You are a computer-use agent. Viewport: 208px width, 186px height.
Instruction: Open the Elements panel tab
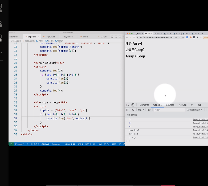pos(144,105)
